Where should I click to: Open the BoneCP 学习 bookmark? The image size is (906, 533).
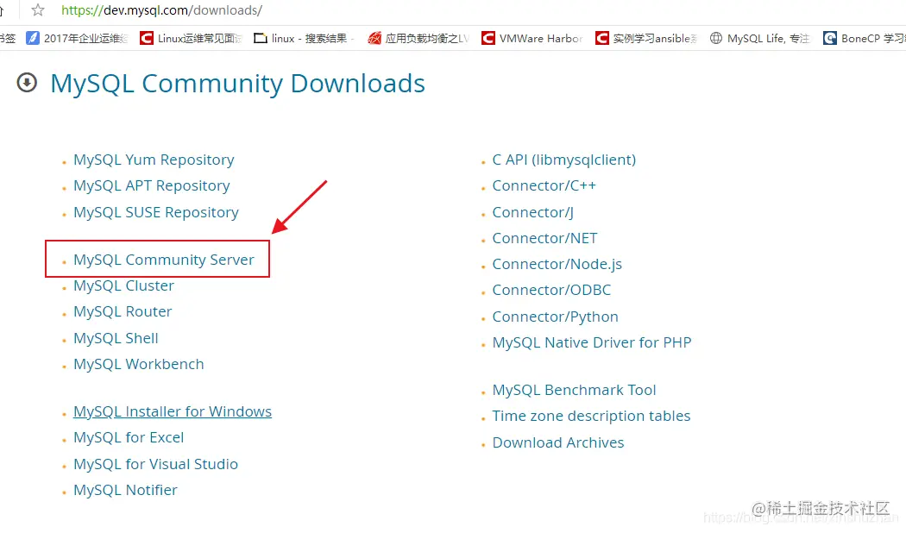(x=865, y=38)
